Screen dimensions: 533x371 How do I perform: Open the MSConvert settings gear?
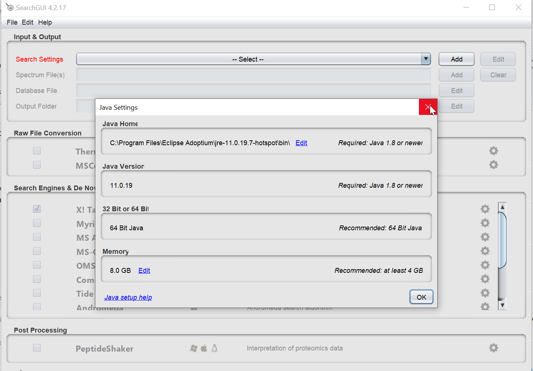[493, 165]
